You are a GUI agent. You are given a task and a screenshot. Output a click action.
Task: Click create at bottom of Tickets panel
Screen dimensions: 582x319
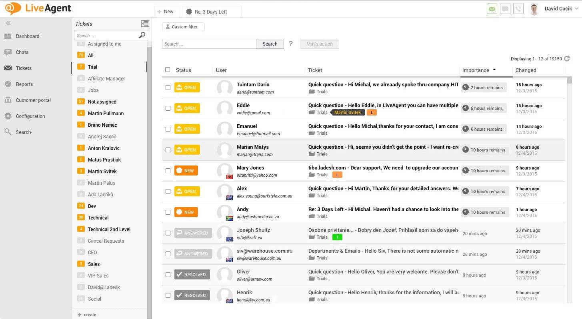tap(87, 315)
